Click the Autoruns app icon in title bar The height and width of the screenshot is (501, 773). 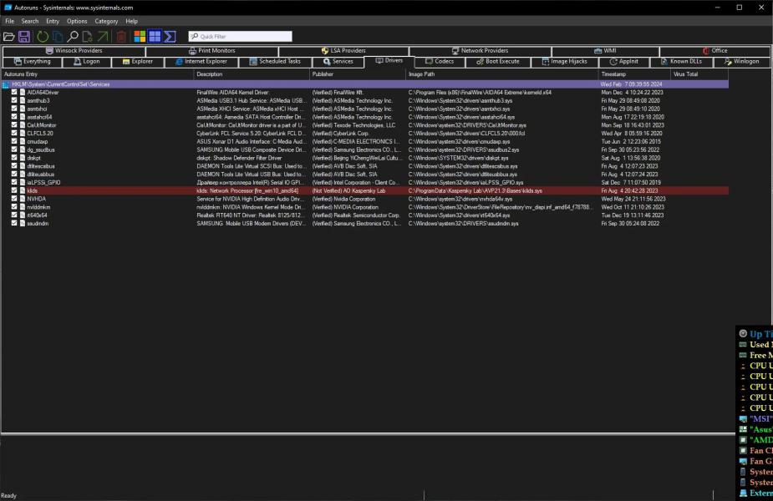[8, 8]
